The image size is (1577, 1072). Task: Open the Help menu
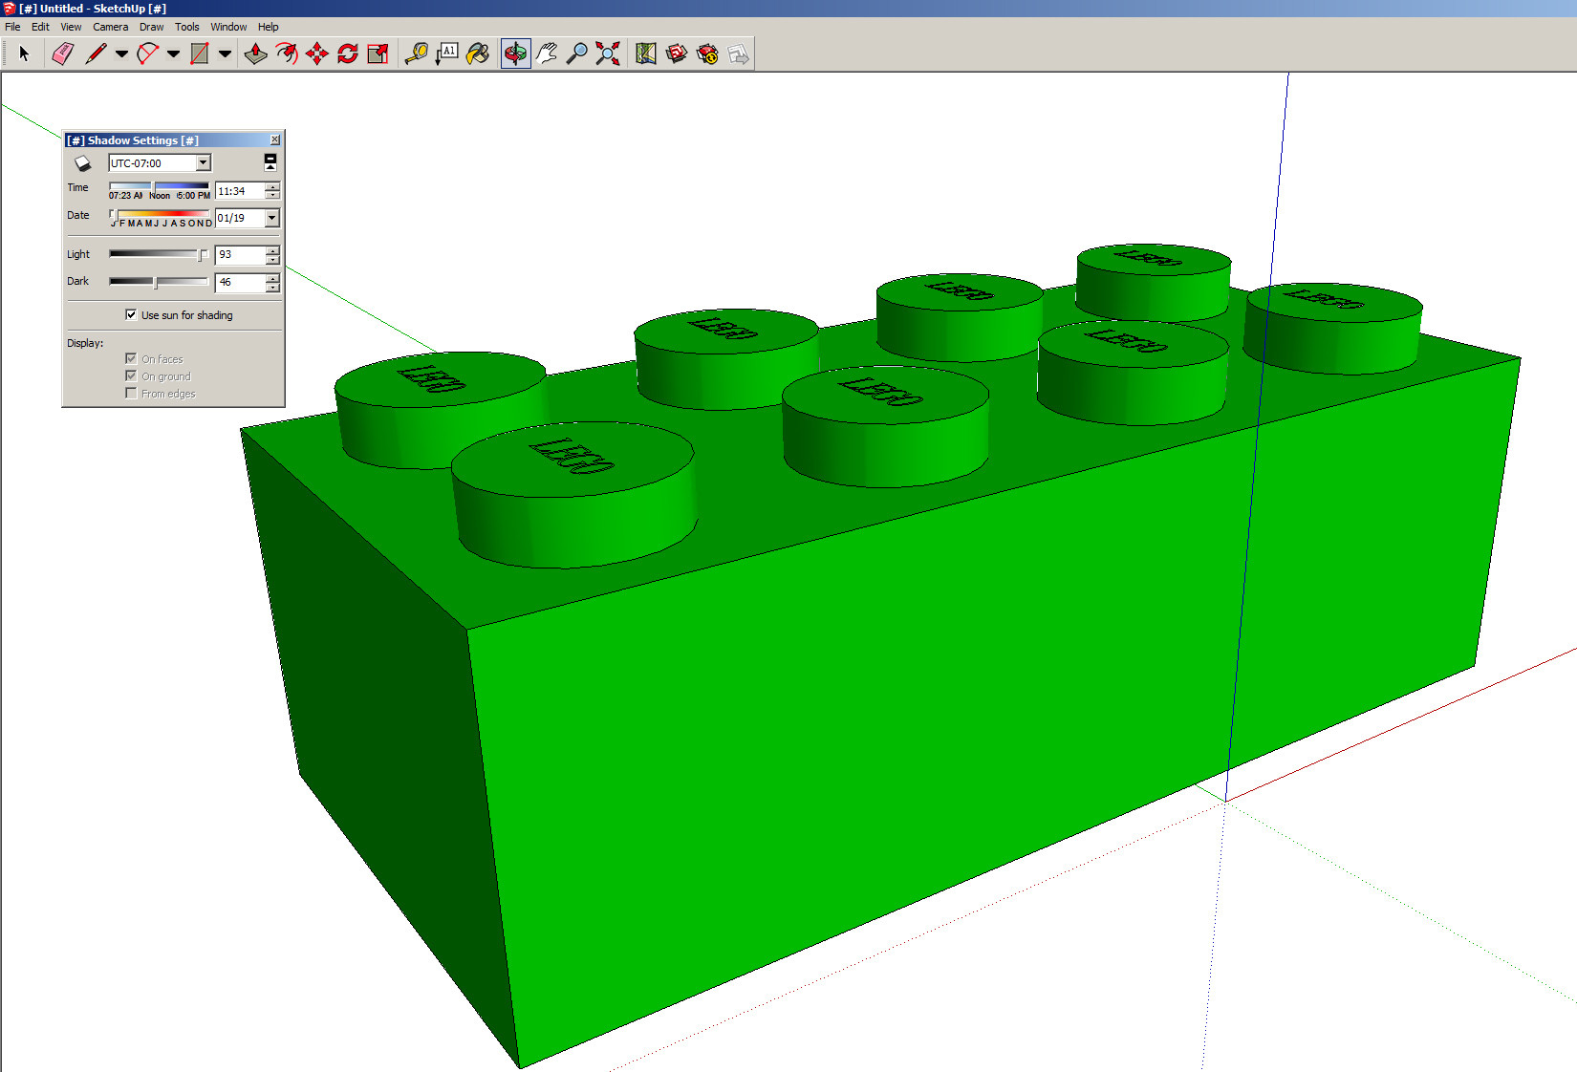pos(269,27)
